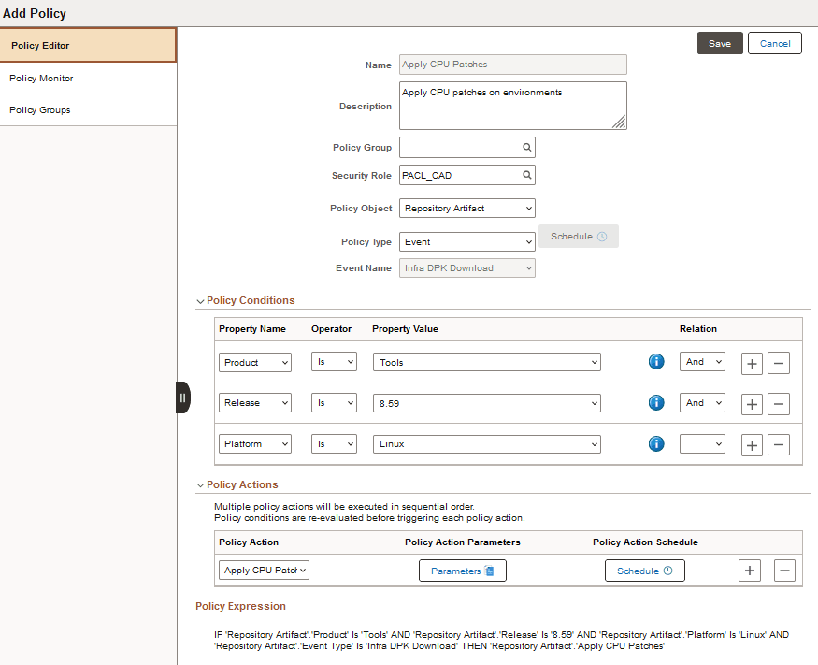Click inside the Description text area
The height and width of the screenshot is (665, 818).
pos(512,105)
